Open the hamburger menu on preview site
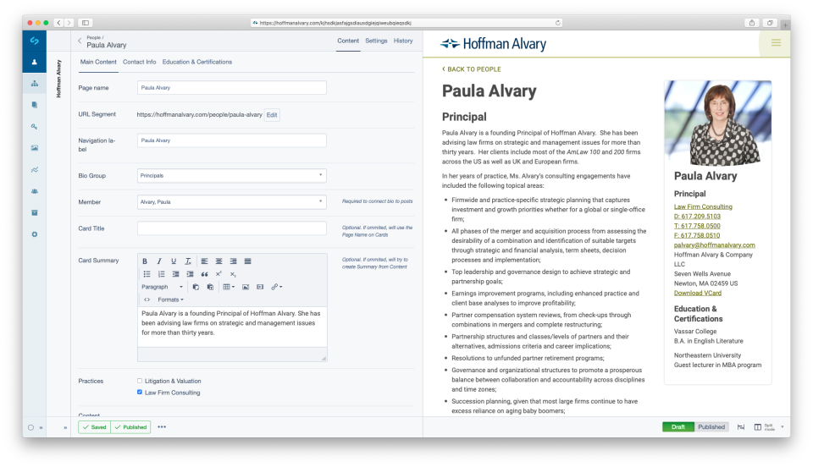The height and width of the screenshot is (467, 813). (x=776, y=43)
